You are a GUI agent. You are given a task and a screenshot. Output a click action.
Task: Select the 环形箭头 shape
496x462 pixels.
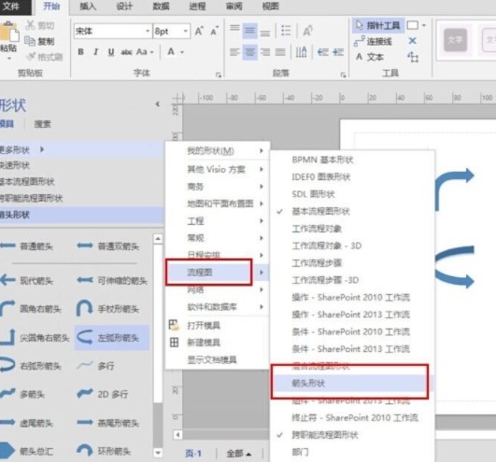pyautogui.click(x=104, y=451)
